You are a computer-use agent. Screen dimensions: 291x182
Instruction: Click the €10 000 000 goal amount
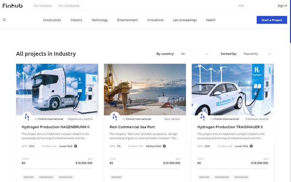coord(172,163)
